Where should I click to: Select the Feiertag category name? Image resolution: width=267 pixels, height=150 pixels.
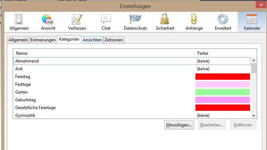click(x=23, y=77)
